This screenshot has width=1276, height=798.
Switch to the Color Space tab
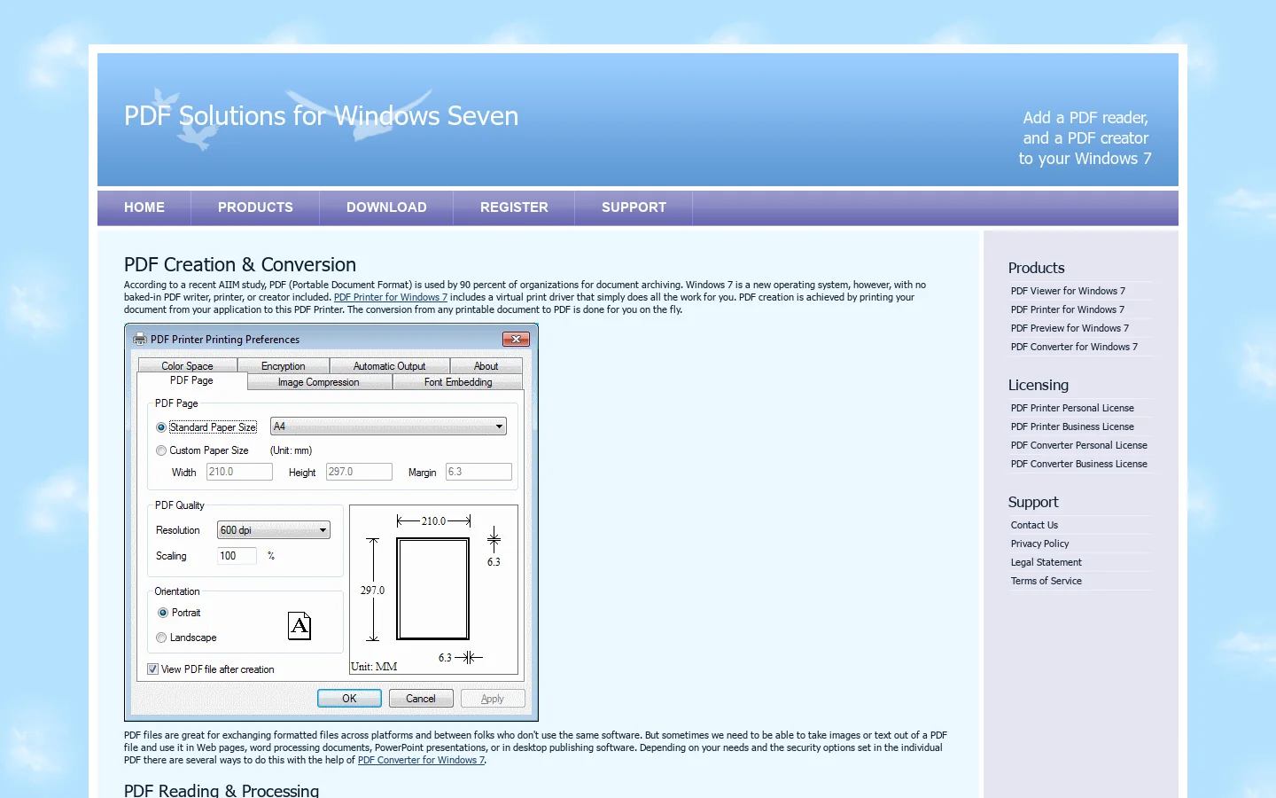[x=187, y=366]
